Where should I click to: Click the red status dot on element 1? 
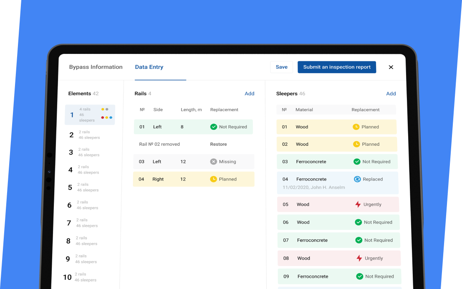[x=103, y=118]
